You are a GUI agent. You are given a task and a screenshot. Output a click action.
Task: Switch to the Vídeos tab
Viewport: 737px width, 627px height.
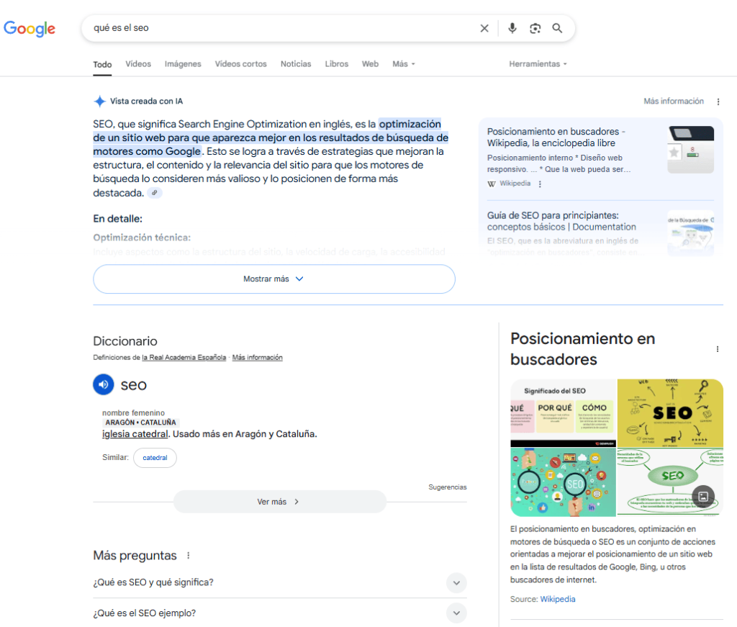coord(138,64)
